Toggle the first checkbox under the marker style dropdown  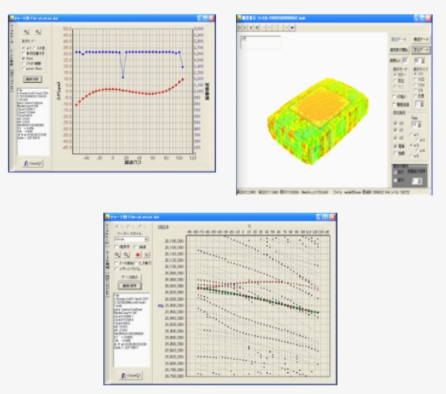116,246
